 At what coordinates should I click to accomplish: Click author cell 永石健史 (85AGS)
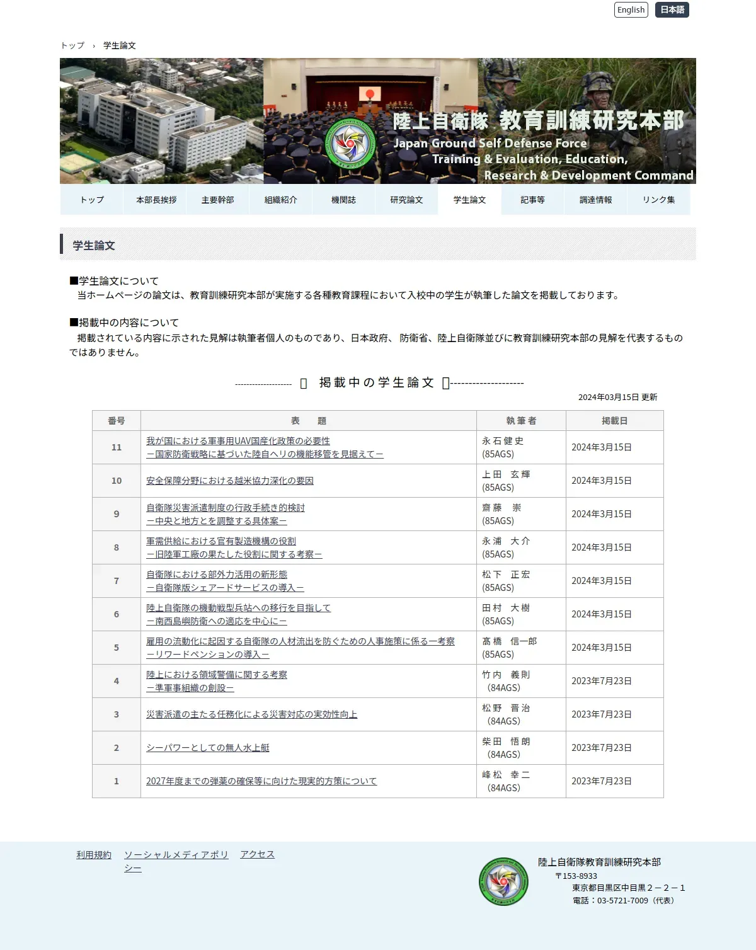521,447
